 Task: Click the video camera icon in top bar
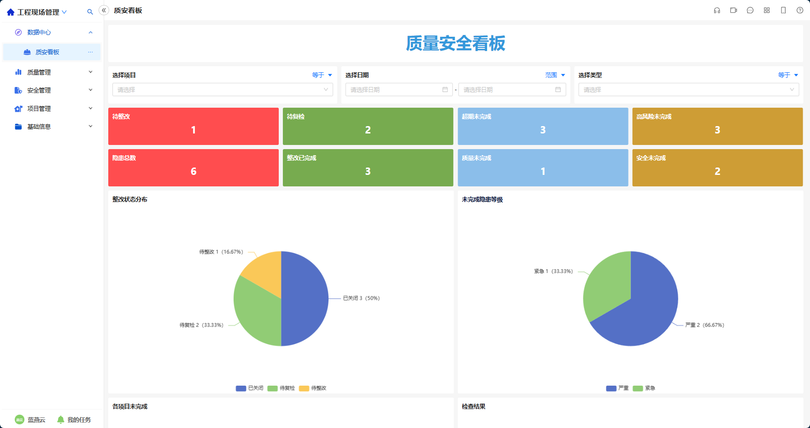click(x=734, y=10)
